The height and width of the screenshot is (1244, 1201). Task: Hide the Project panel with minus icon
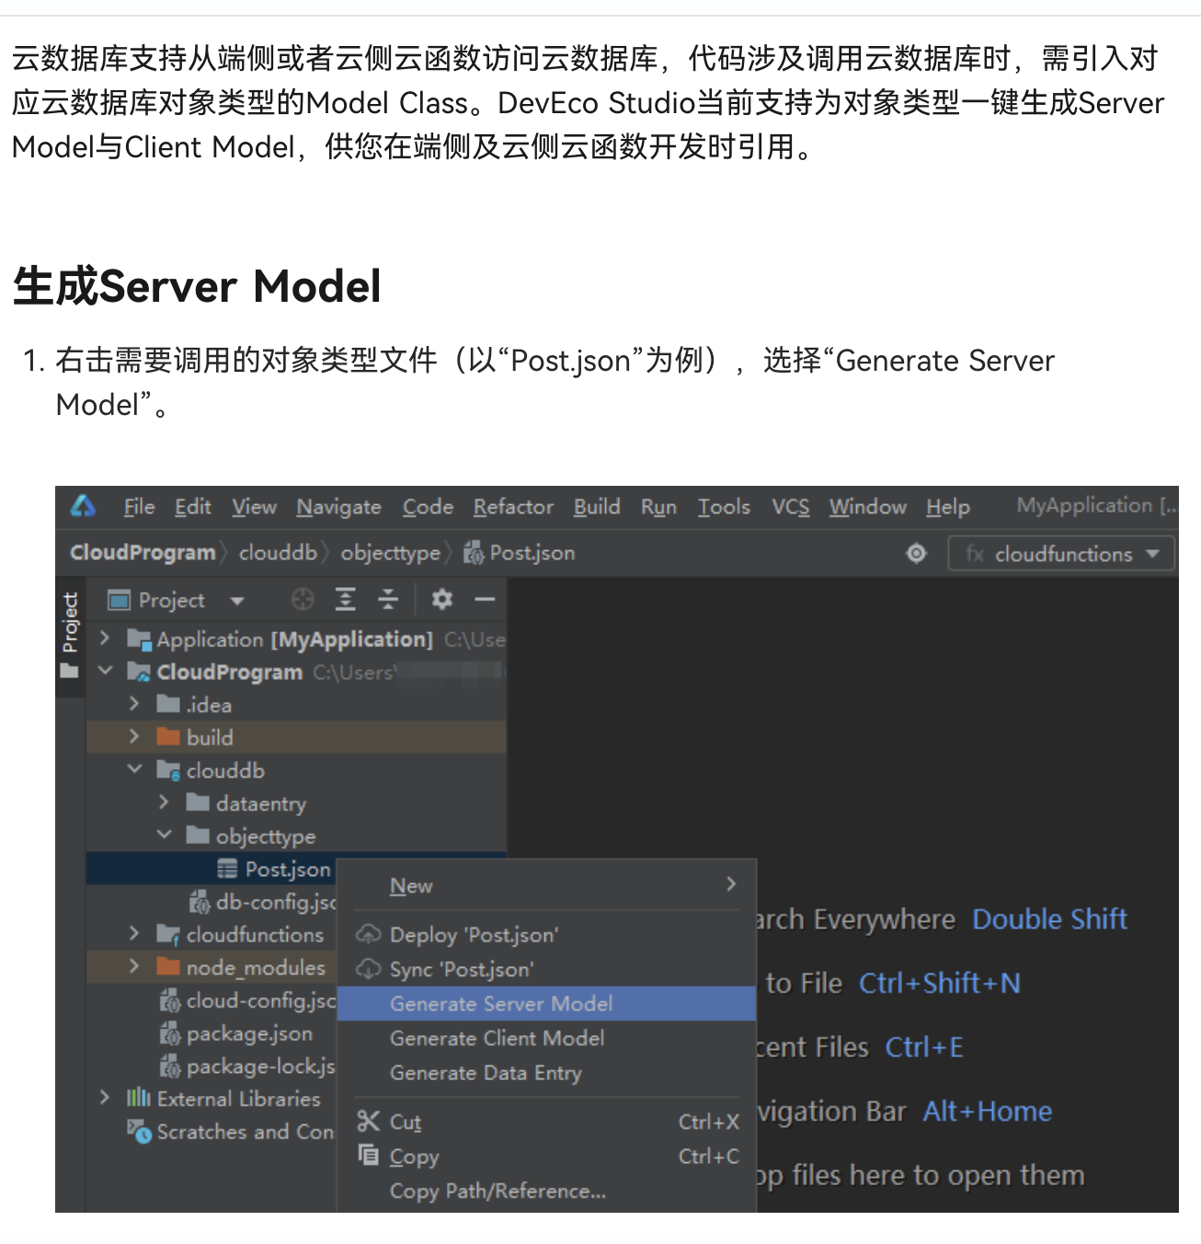(x=485, y=600)
